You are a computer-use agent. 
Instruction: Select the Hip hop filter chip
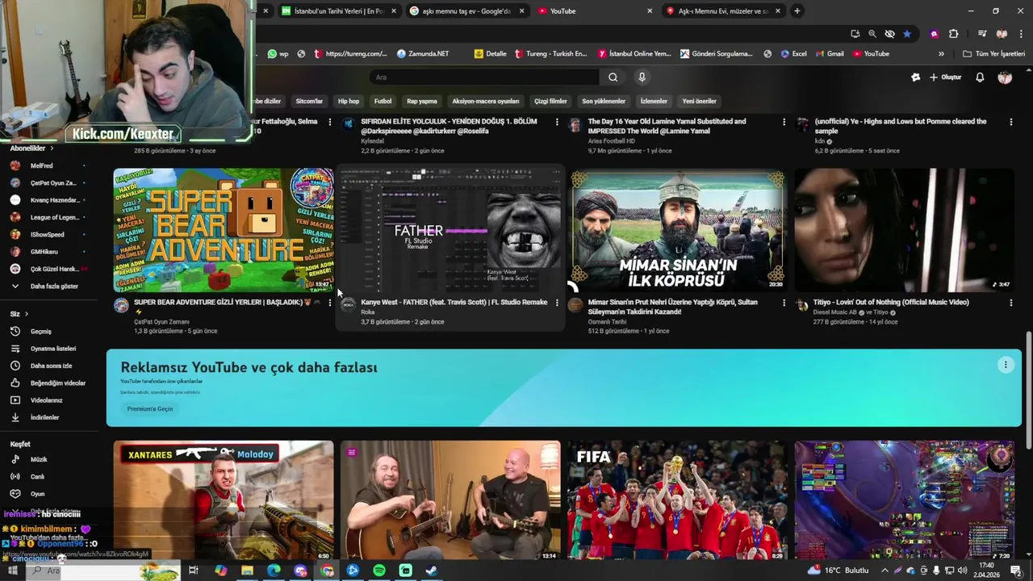coord(349,102)
